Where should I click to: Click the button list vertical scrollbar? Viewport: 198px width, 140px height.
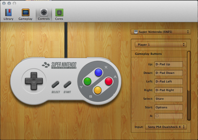[189, 86]
